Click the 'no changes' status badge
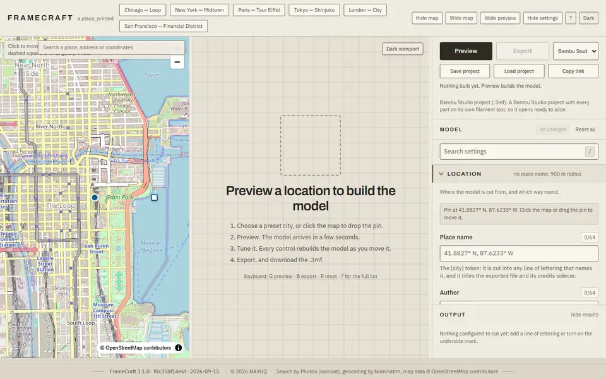Image resolution: width=606 pixels, height=379 pixels. tap(553, 129)
